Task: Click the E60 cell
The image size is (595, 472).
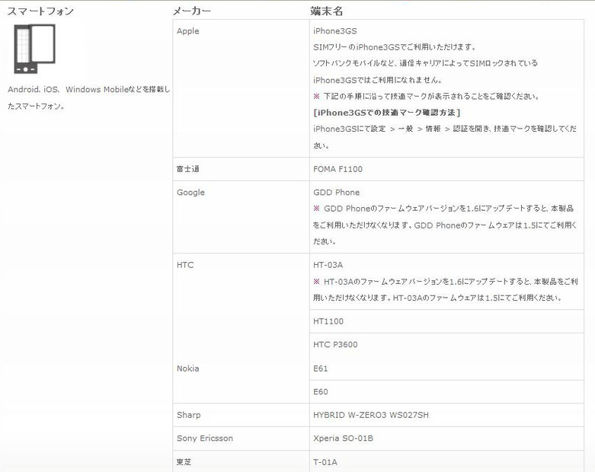Action: click(x=446, y=392)
